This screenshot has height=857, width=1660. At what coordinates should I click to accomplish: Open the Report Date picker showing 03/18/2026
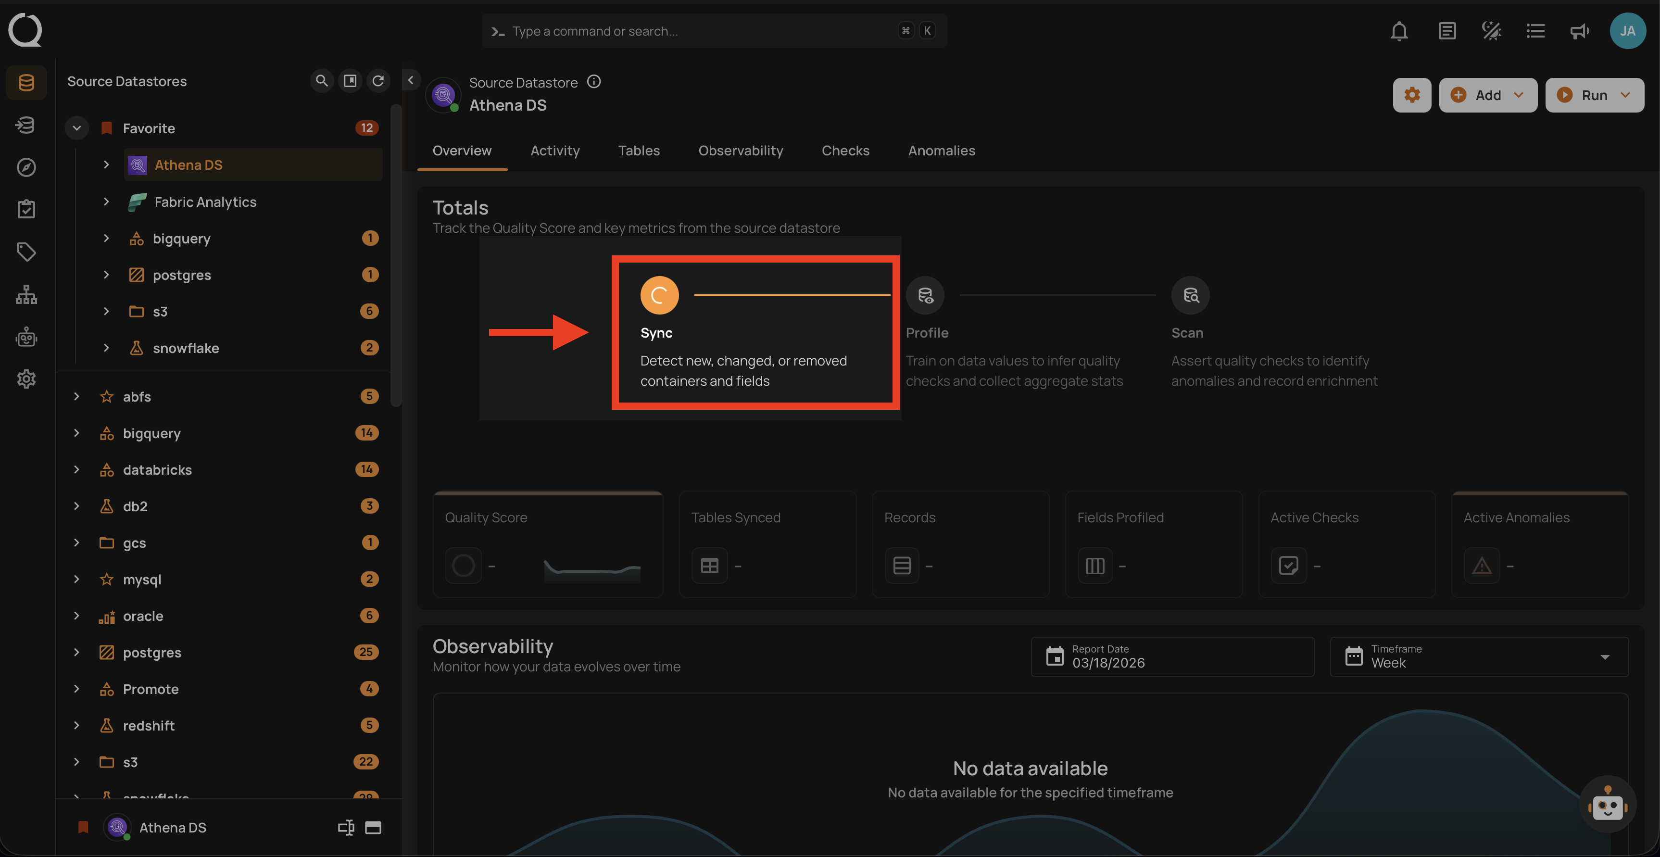click(1172, 656)
